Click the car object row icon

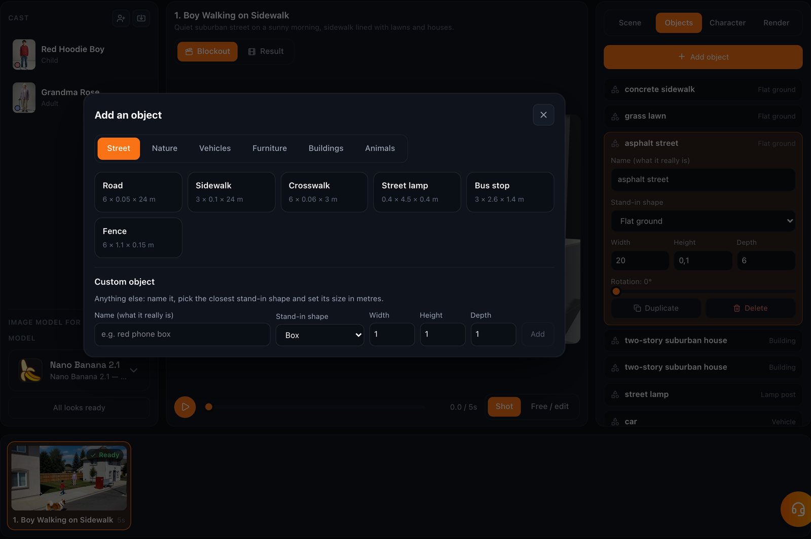(615, 422)
